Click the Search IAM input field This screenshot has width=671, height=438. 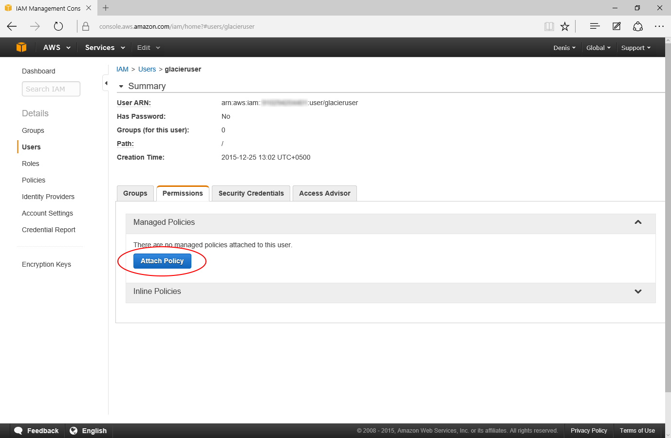click(x=51, y=89)
